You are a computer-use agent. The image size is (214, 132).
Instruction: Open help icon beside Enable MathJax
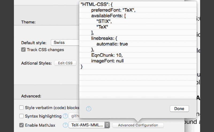tap(65, 125)
